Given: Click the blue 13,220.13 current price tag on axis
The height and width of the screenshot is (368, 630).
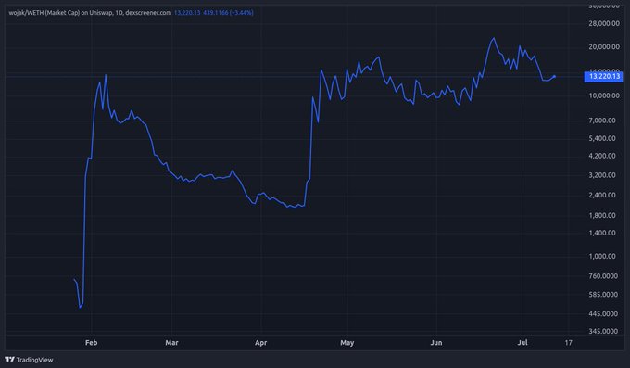Looking at the screenshot, I should click(x=603, y=76).
